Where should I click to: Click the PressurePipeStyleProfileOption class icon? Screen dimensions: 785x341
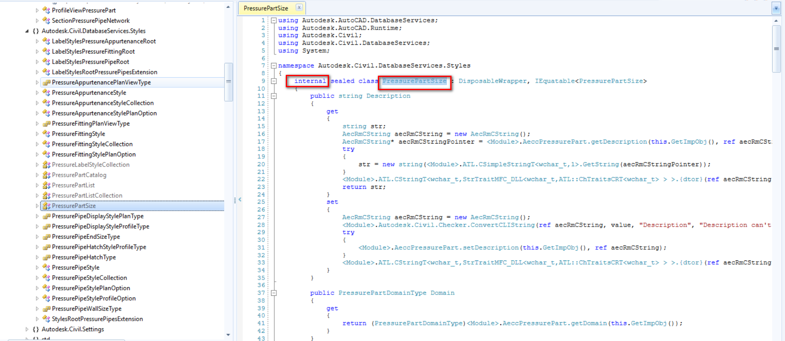(46, 298)
